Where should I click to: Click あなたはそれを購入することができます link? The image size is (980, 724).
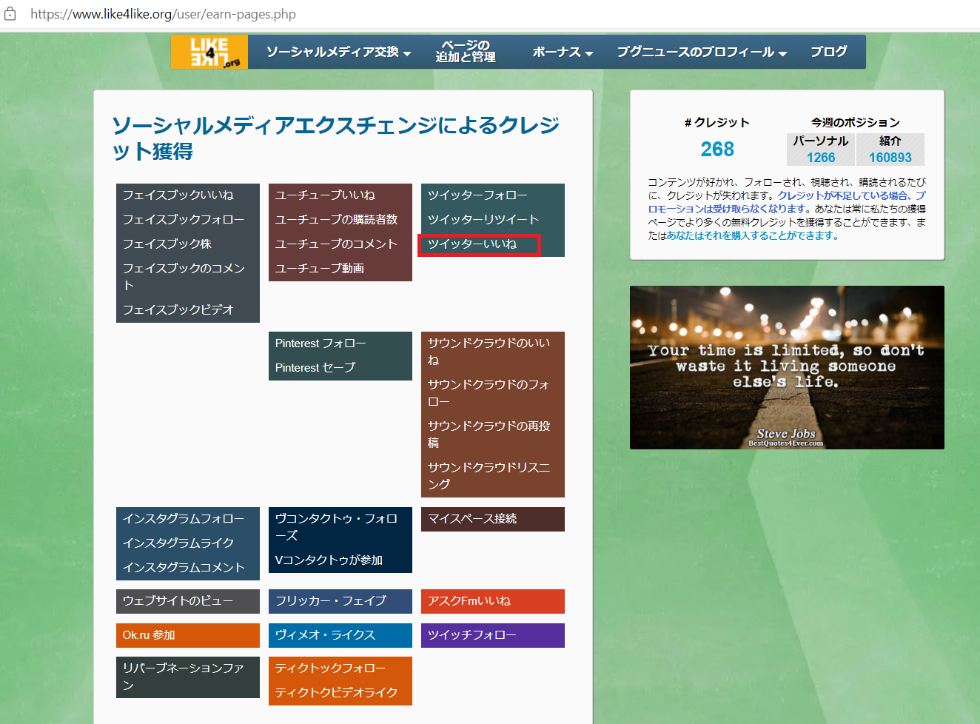tap(753, 235)
